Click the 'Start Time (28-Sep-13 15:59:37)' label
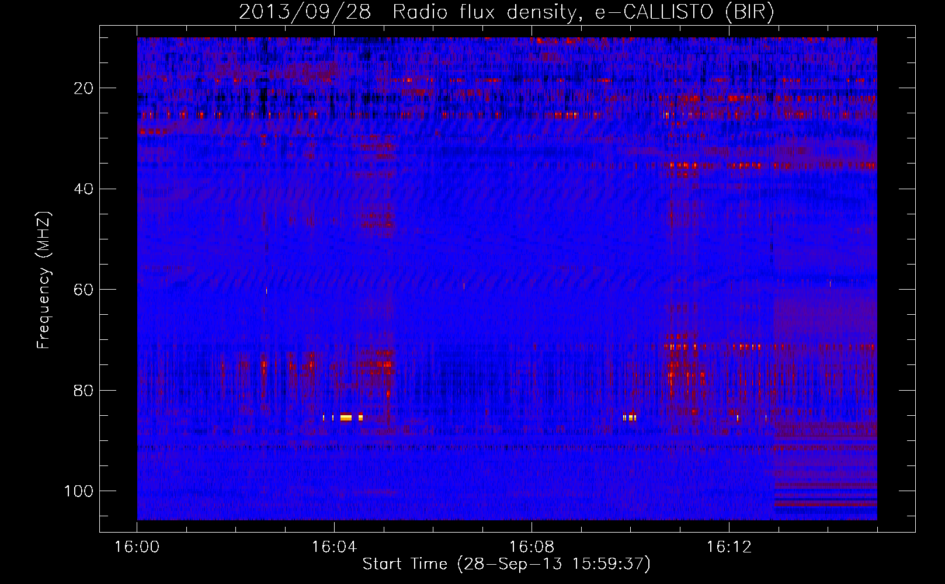 506,564
